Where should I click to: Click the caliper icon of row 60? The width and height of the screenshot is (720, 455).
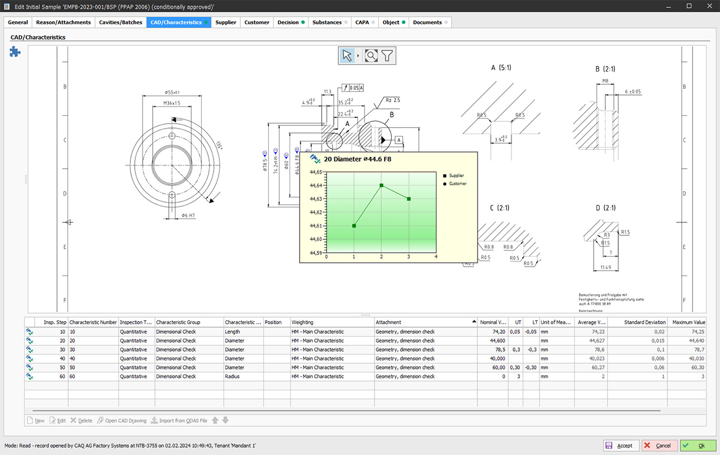coord(29,376)
